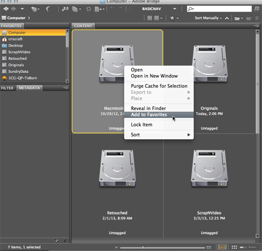Expand the Sort submenu

click(159, 135)
